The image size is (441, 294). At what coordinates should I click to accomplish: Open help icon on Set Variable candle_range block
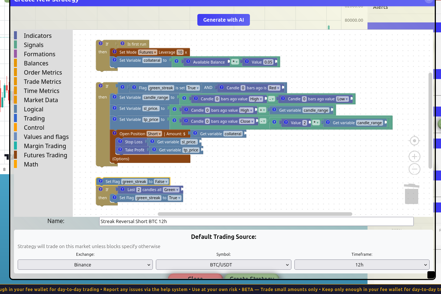point(115,97)
